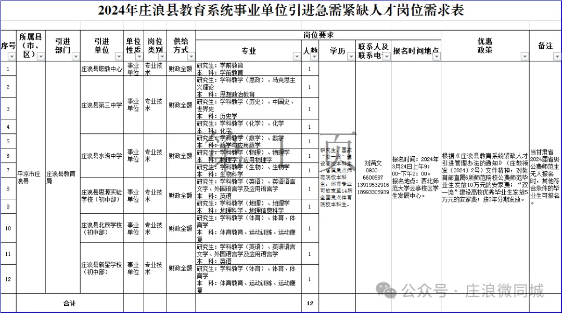Select the total 人数 cell showing 12
This screenshot has height=313, width=562.
[310, 303]
